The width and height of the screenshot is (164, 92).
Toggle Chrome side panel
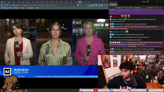tap(102, 5)
